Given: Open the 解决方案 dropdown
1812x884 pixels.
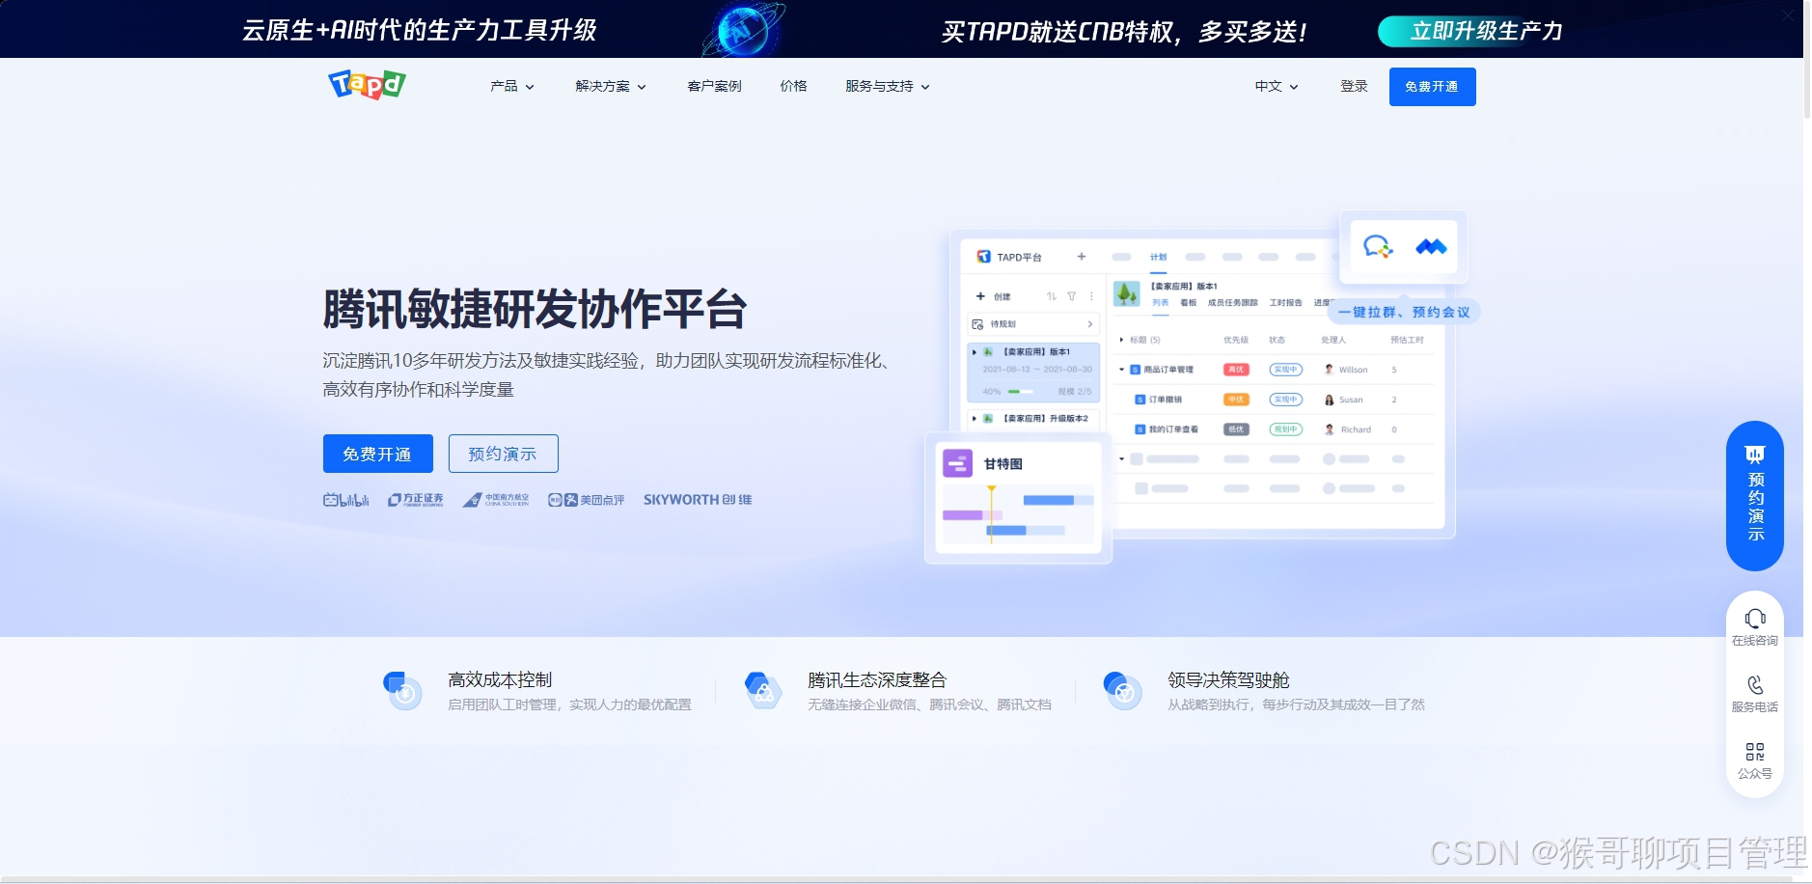Looking at the screenshot, I should pos(607,86).
